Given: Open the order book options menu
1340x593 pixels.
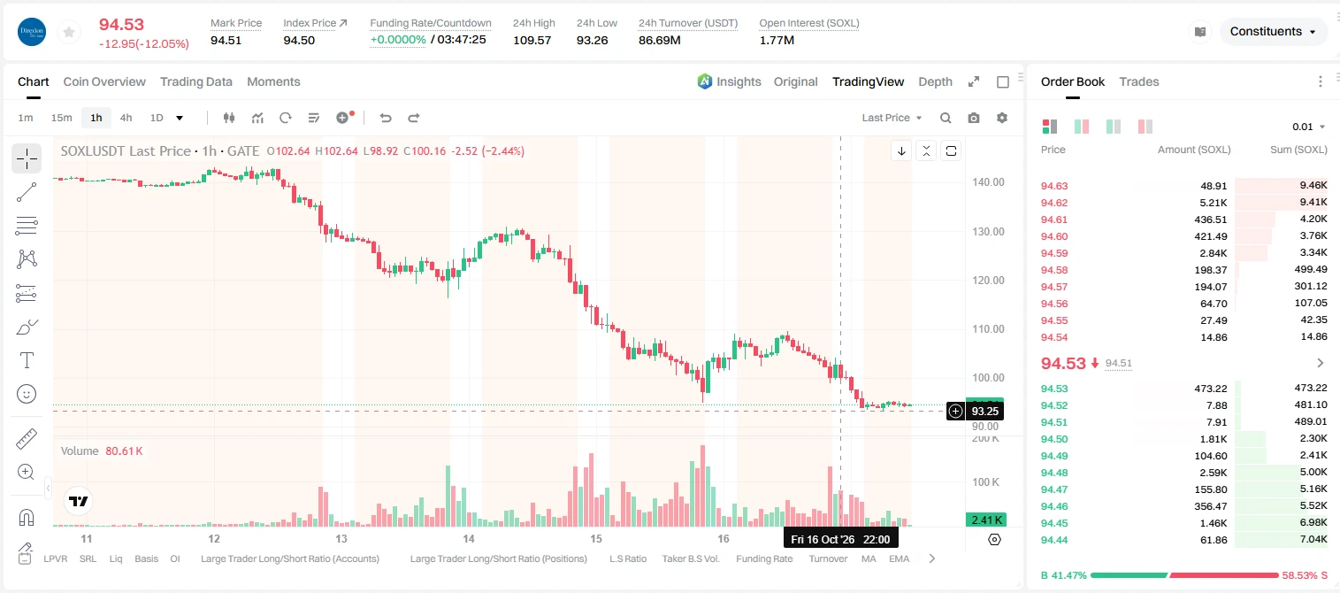Looking at the screenshot, I should (x=1321, y=81).
